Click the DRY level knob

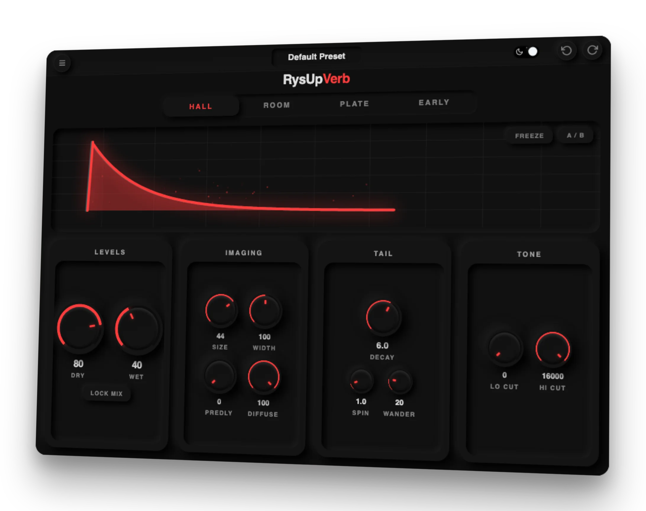coord(80,328)
